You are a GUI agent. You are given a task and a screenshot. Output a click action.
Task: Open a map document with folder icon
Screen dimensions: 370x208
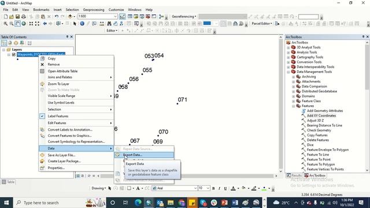(12, 17)
